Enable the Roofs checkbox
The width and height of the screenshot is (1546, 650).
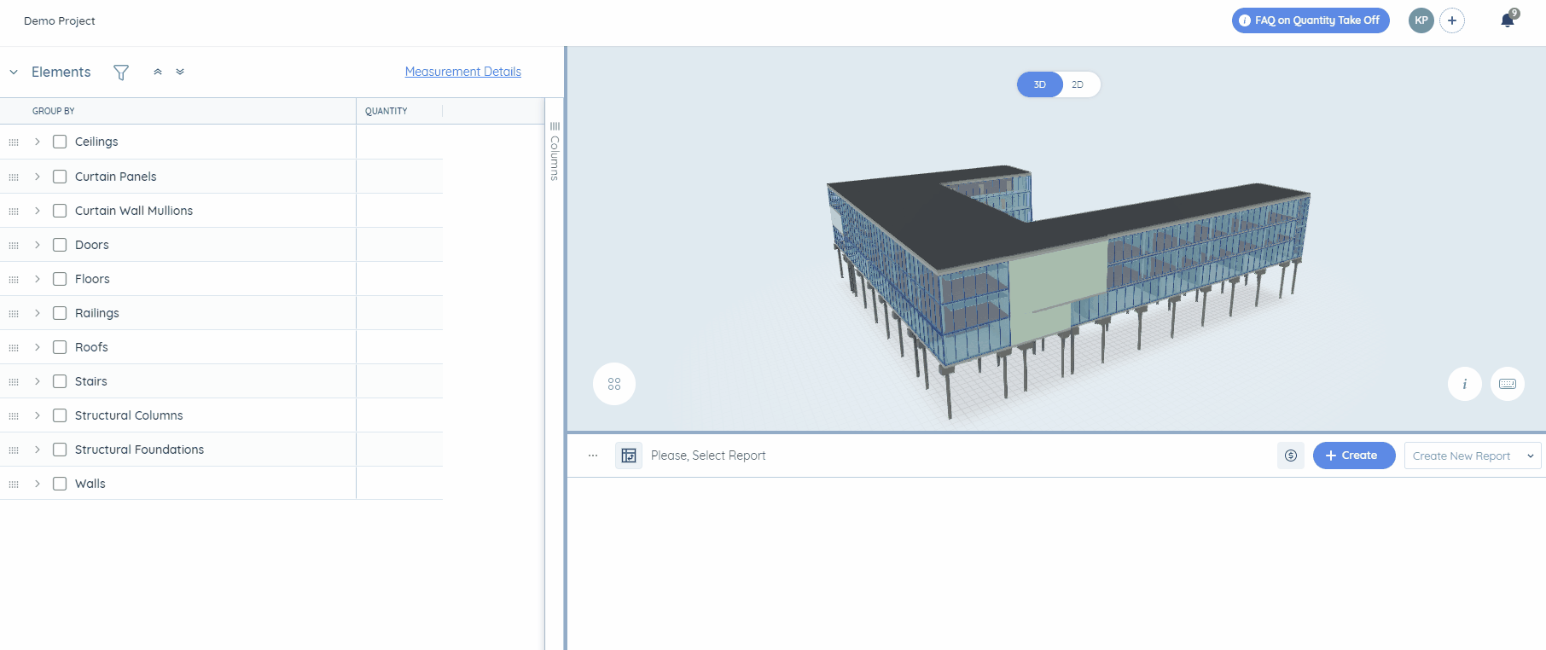60,347
